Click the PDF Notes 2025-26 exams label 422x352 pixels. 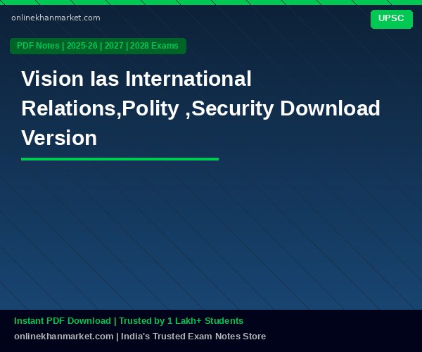pyautogui.click(x=98, y=46)
